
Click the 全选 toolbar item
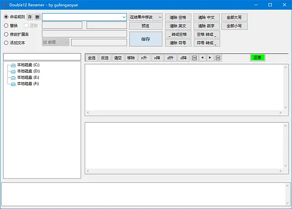point(91,58)
